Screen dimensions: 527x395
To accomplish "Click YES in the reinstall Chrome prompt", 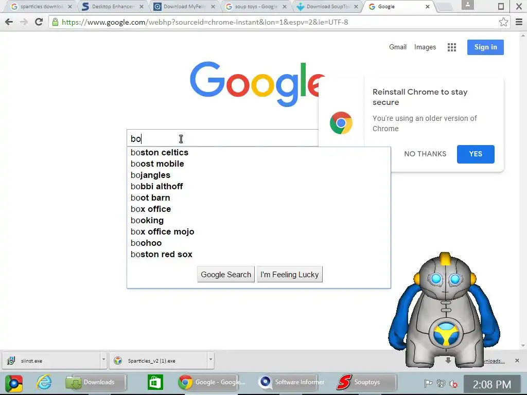I will pos(476,154).
